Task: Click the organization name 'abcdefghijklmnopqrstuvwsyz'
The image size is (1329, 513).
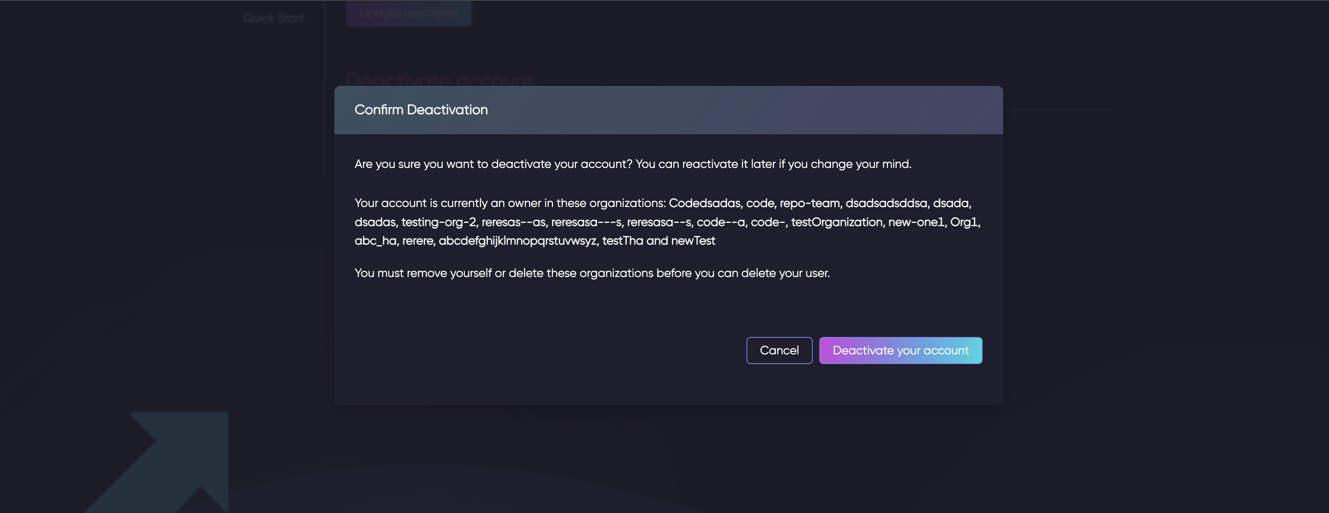Action: point(517,241)
